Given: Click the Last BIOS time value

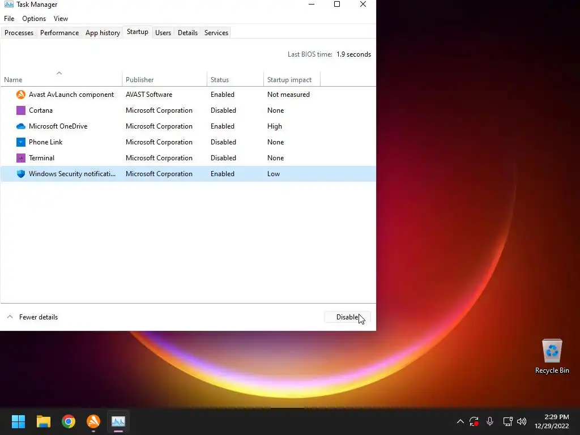Looking at the screenshot, I should [353, 54].
